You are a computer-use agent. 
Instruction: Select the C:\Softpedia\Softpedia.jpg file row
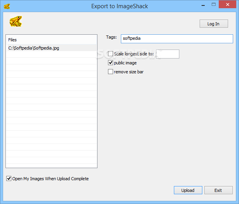coord(51,48)
